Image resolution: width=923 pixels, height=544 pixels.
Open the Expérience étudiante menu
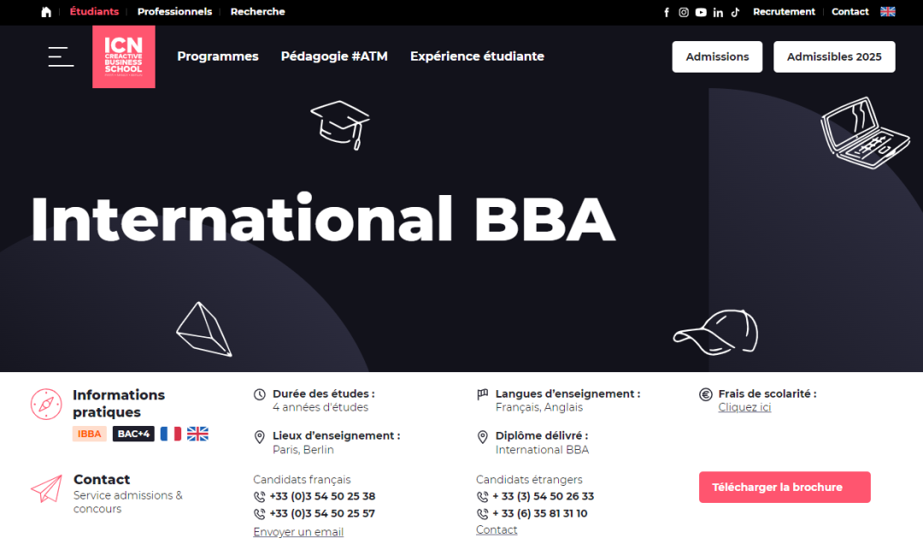click(478, 56)
